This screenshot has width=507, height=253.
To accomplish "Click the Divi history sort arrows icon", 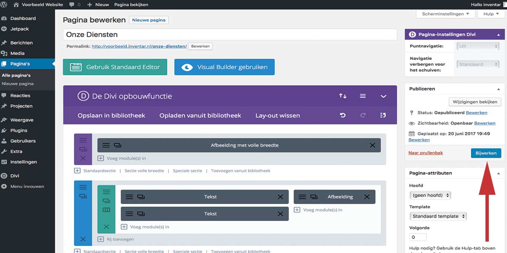I will point(343,96).
